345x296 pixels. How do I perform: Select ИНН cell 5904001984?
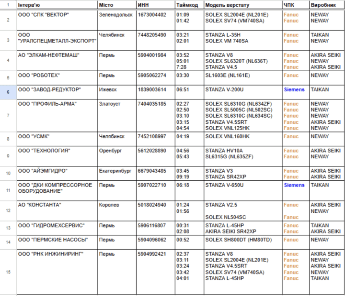[156, 61]
